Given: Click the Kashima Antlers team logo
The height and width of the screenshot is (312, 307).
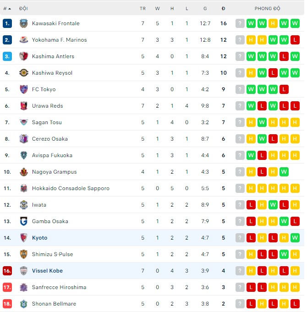Looking at the screenshot, I should pos(24,56).
